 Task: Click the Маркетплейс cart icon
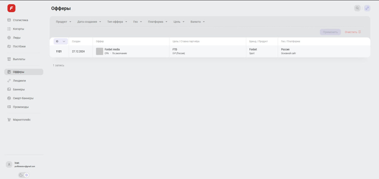(9, 120)
